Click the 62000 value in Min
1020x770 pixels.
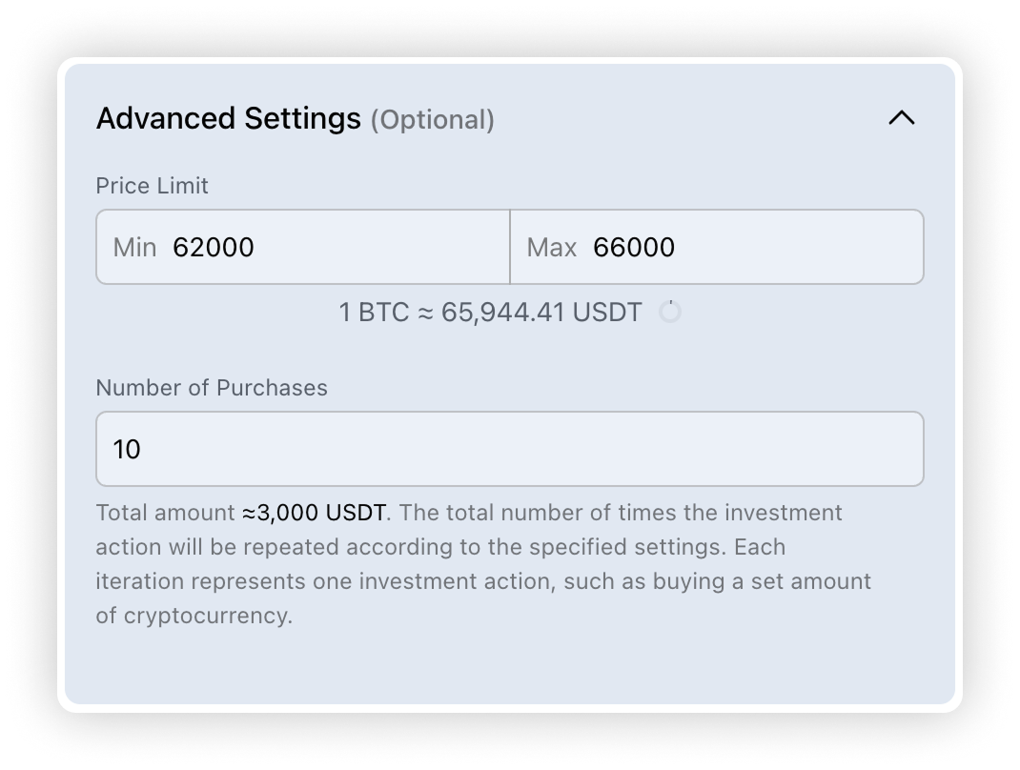tap(214, 248)
